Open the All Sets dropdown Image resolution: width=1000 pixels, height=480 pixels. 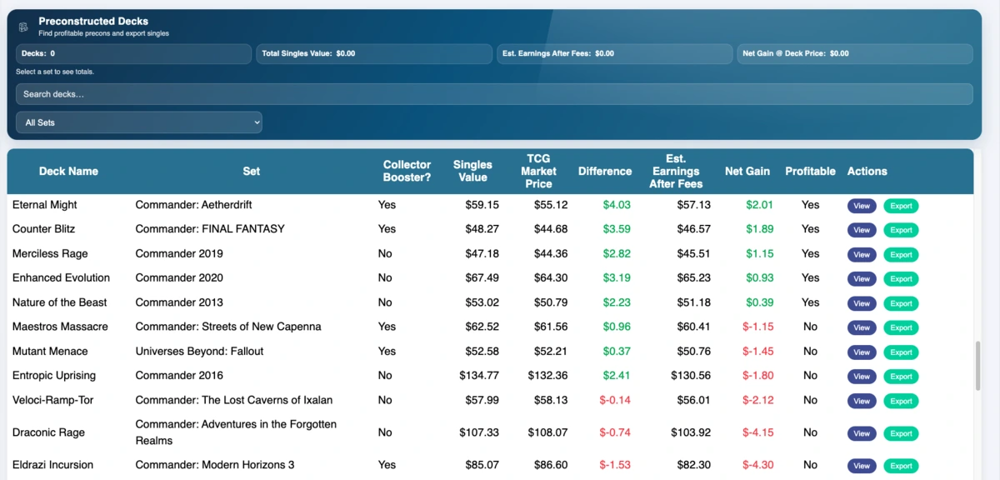click(138, 122)
